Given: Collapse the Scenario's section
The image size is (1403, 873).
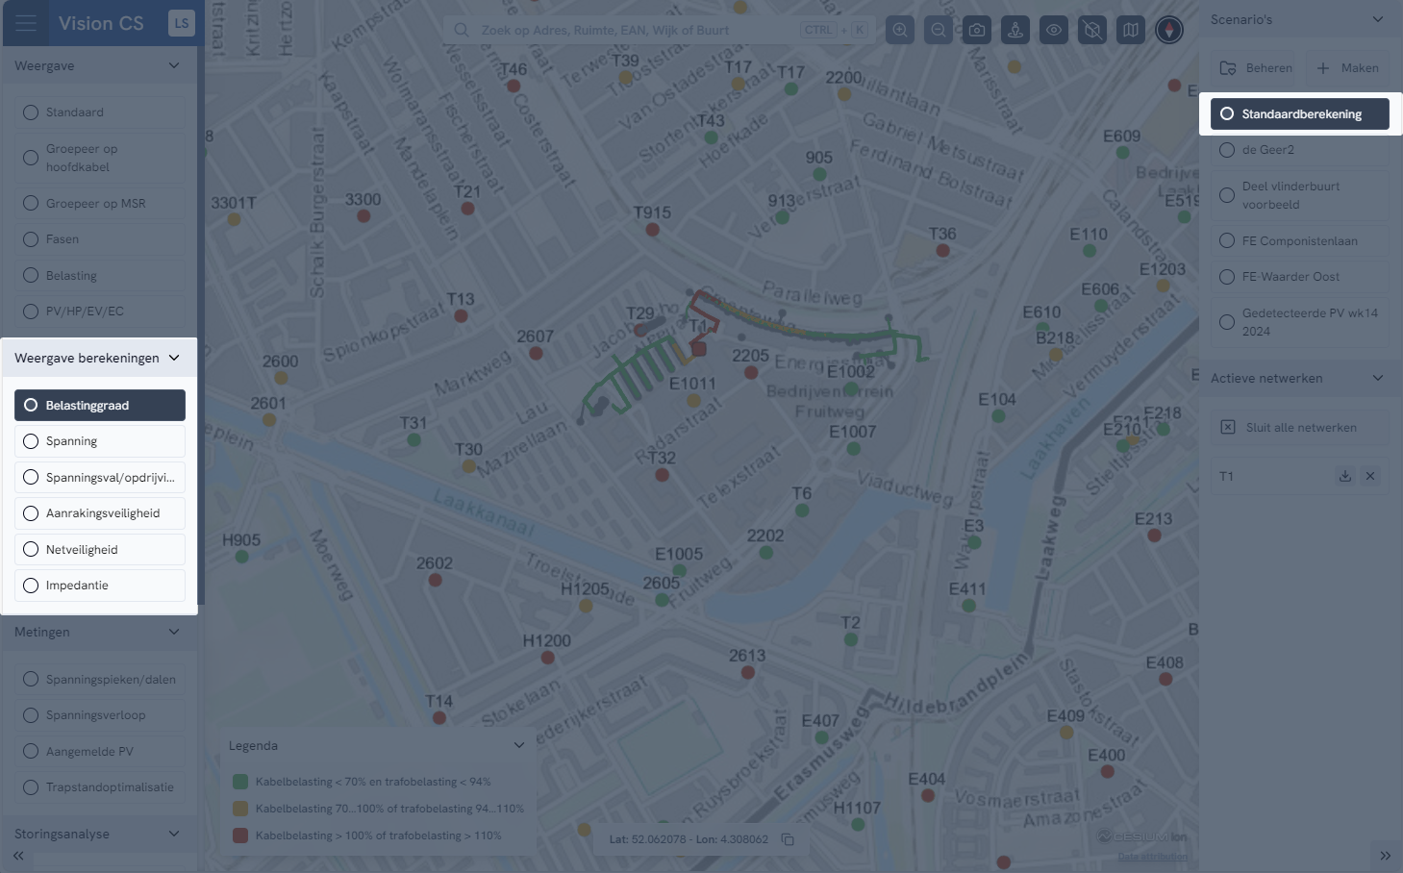Looking at the screenshot, I should (1377, 19).
